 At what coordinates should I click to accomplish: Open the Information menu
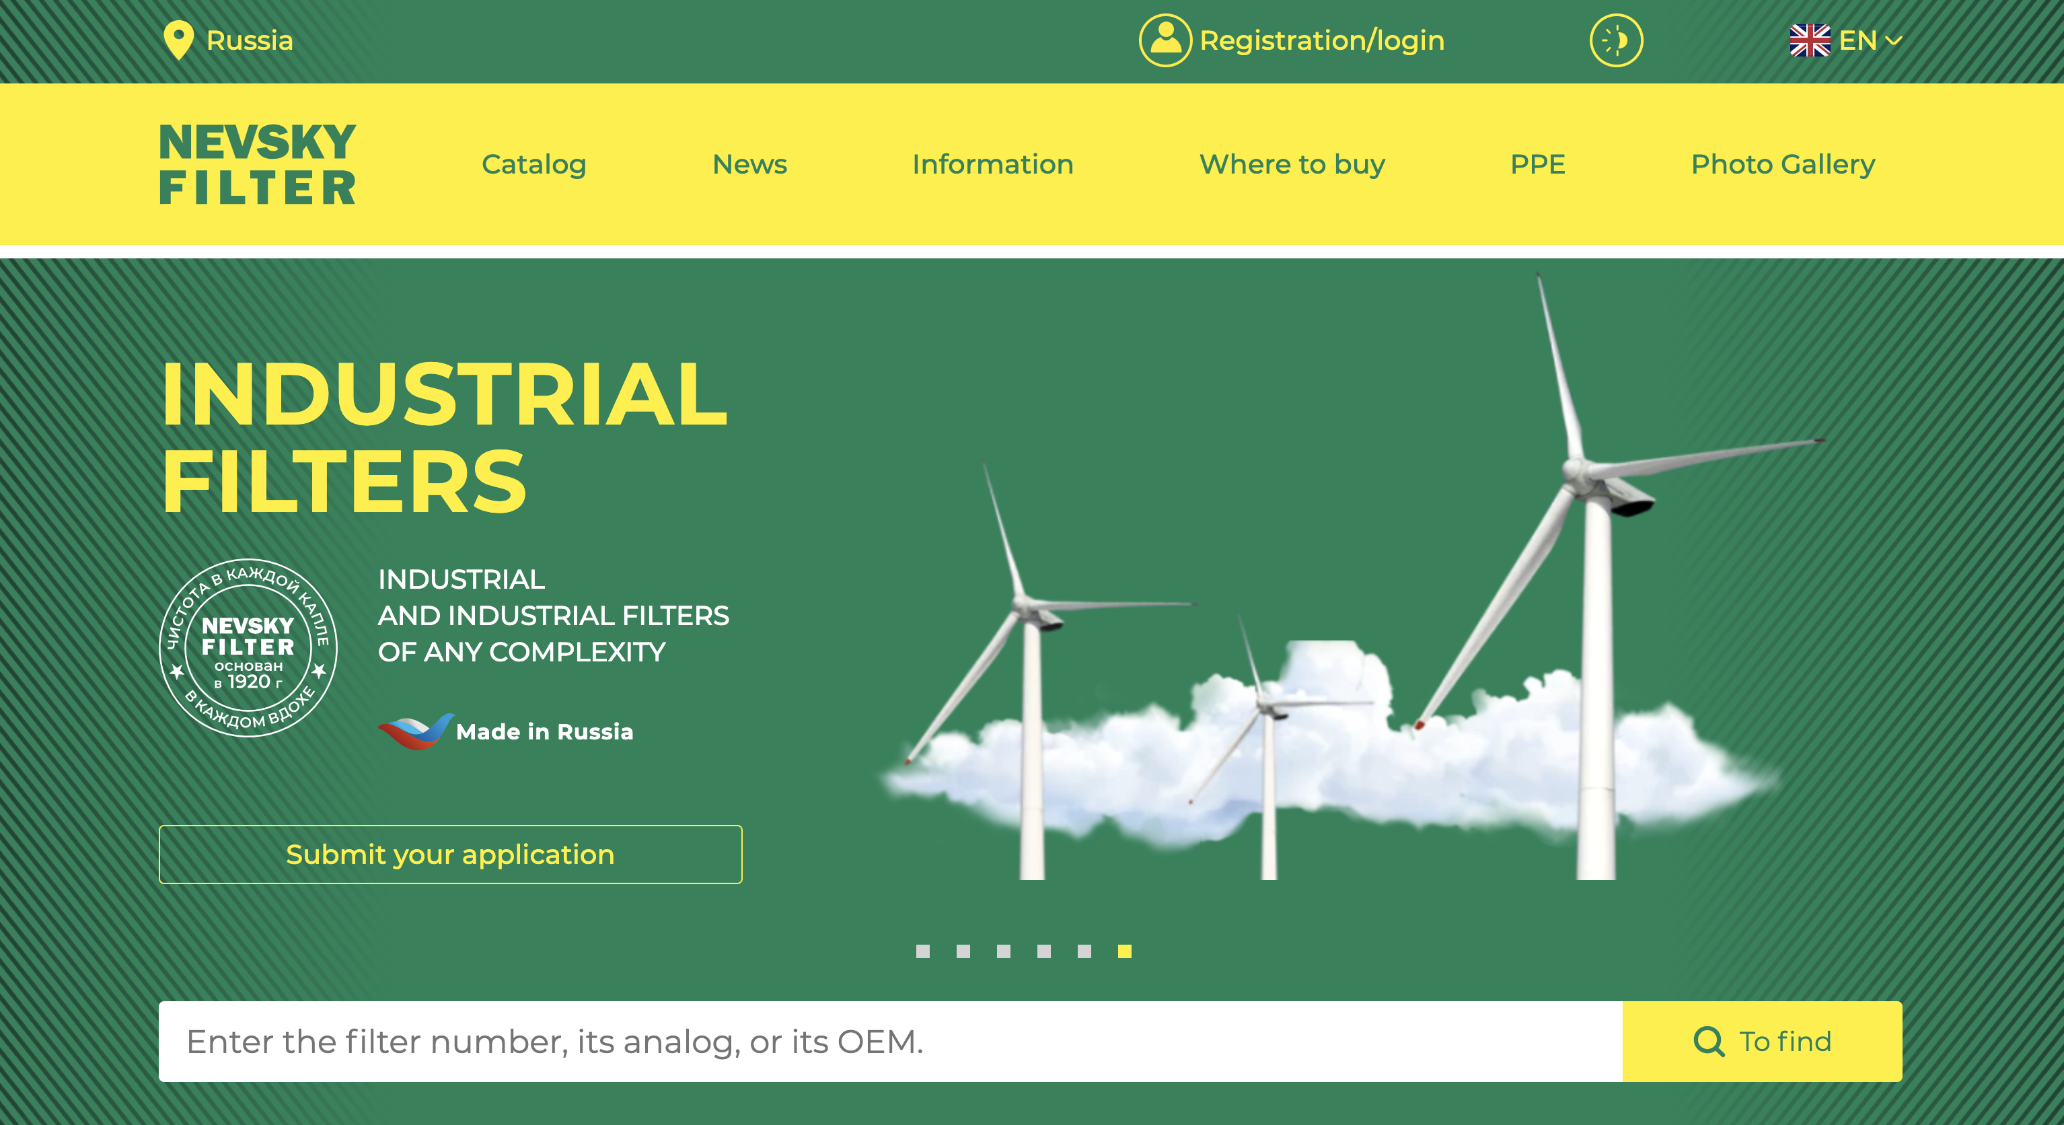993,164
